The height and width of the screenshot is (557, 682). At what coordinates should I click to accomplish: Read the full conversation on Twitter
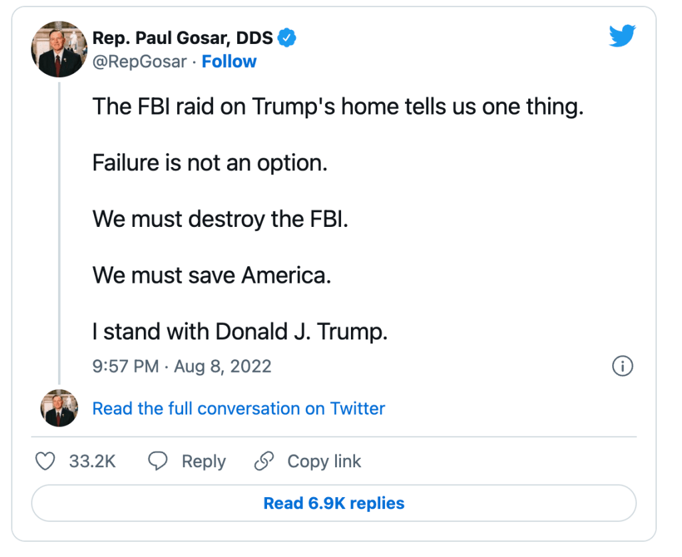238,408
